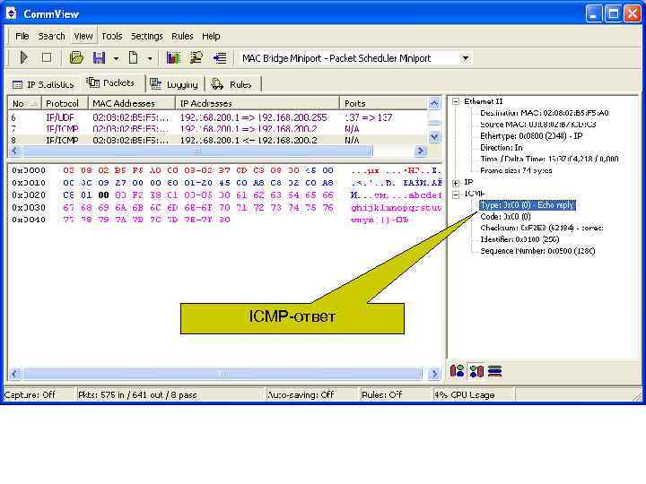Select the Ethertype 0x0800 entry
The height and width of the screenshot is (484, 646).
531,136
